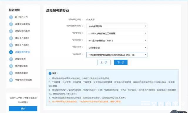Go to the 阅读考试承诺书 step
Viewport: 188px width, 113px height.
tap(22, 24)
